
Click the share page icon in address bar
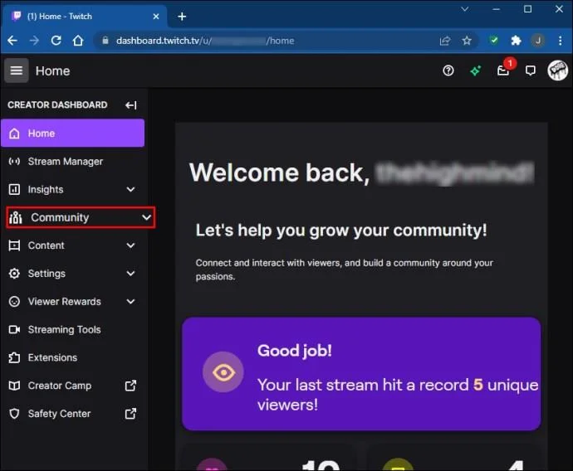click(x=445, y=41)
